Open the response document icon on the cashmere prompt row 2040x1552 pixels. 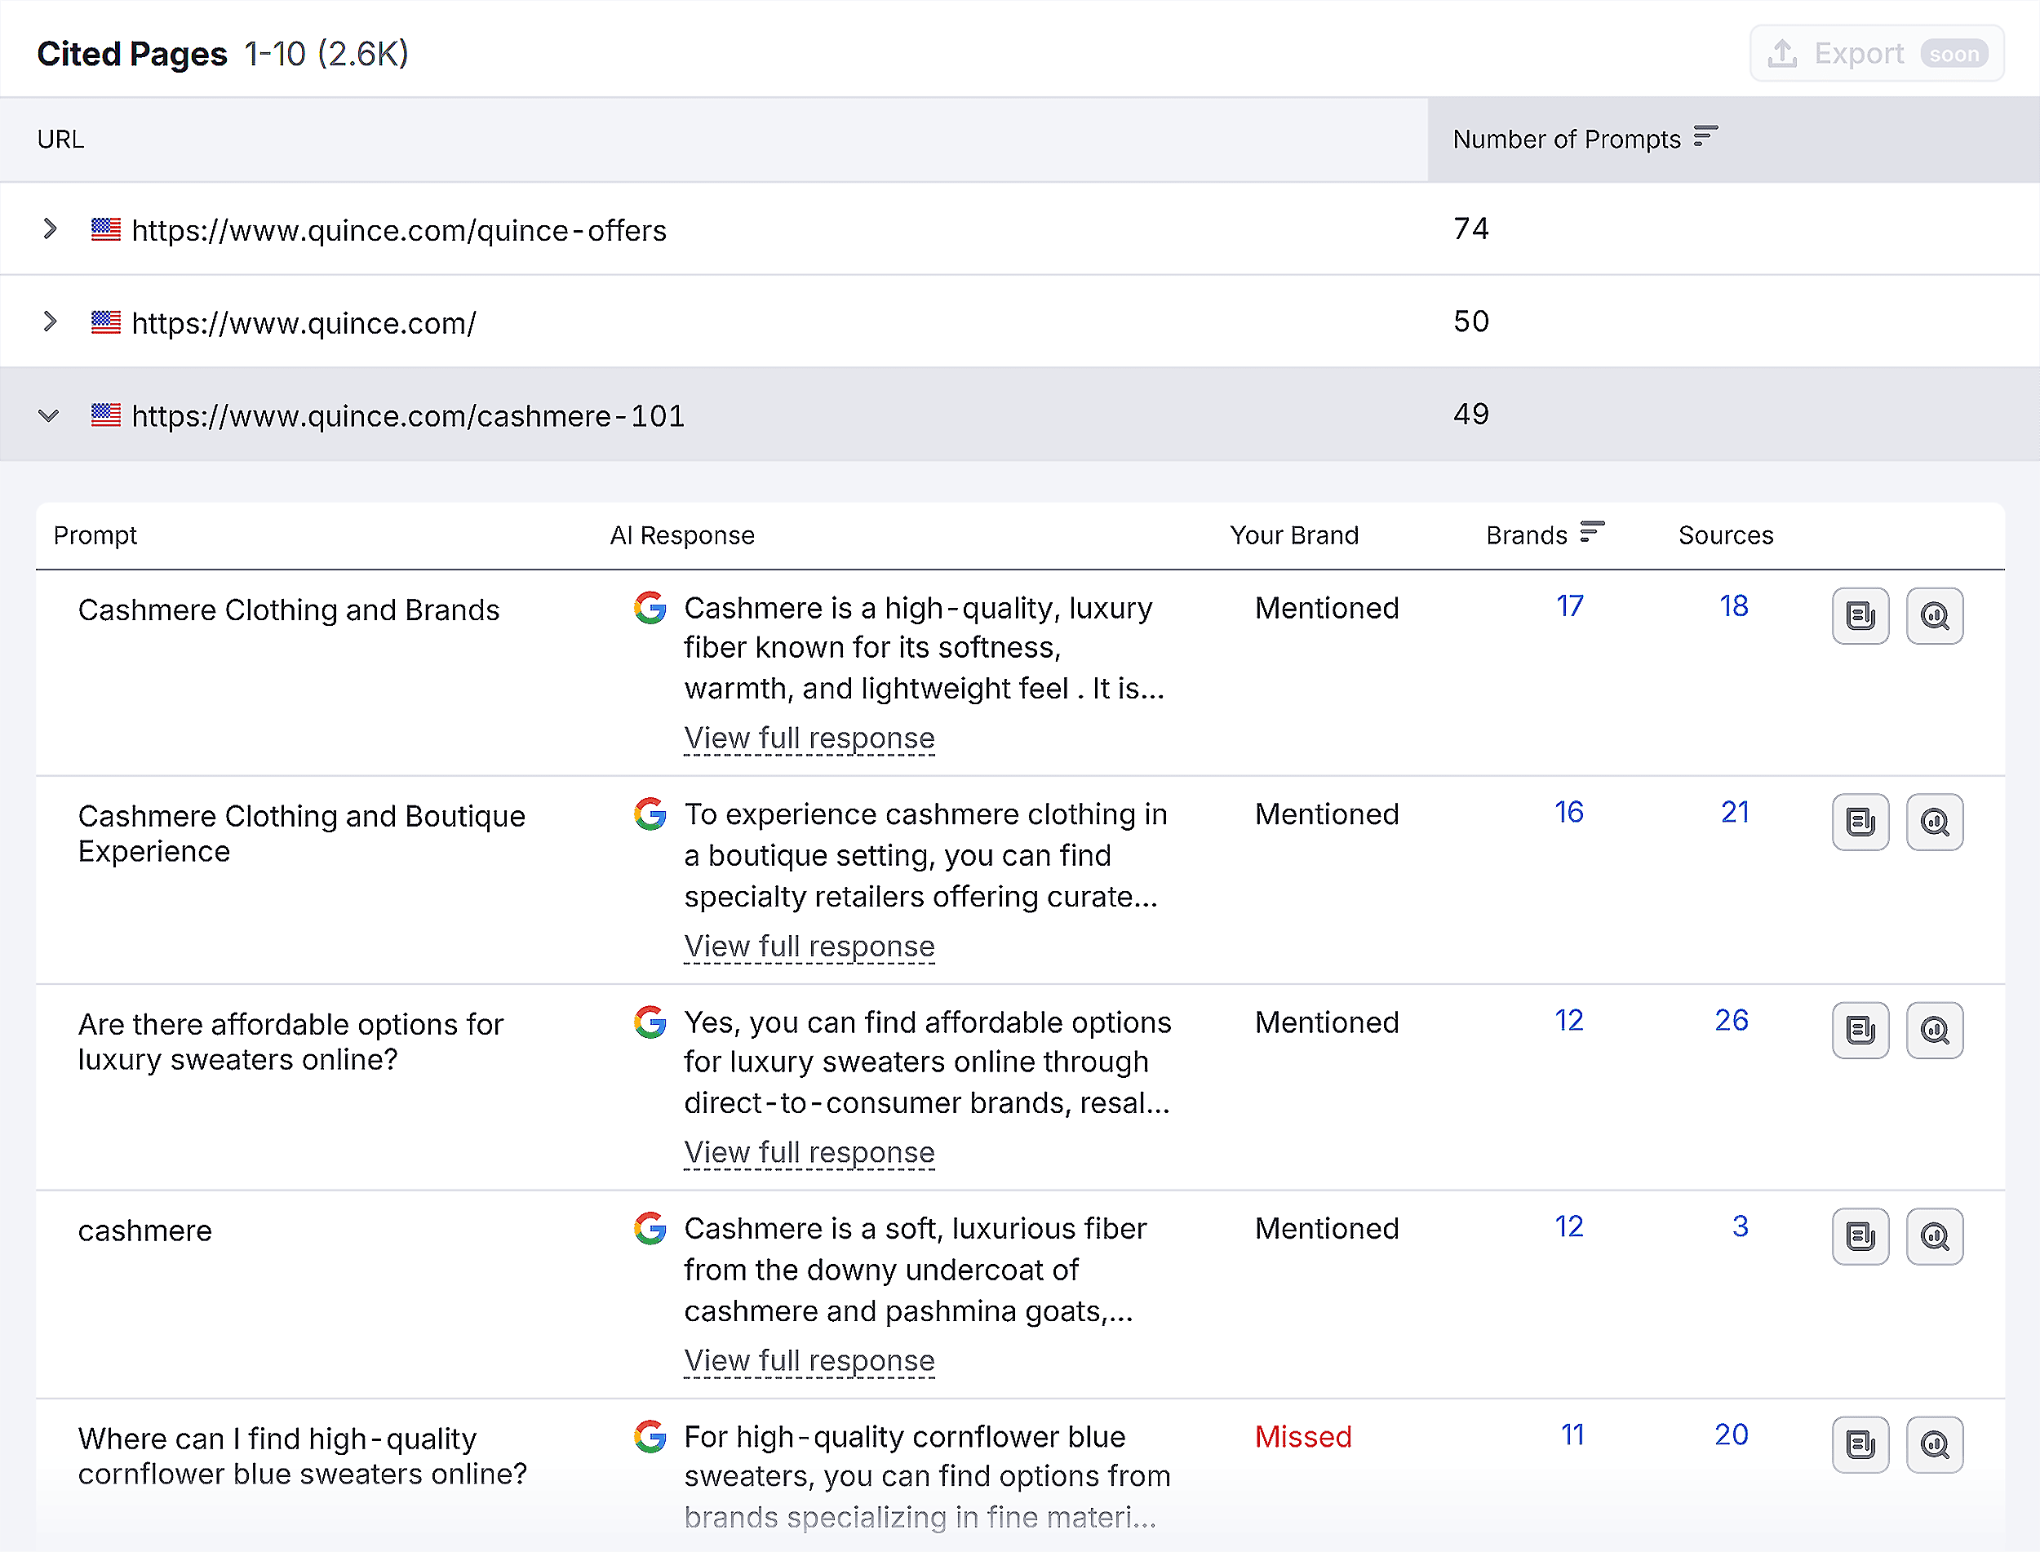(x=1860, y=1236)
